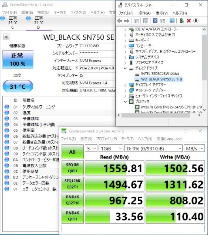Click CrystalDiskMark app icon in title bar

point(64,131)
